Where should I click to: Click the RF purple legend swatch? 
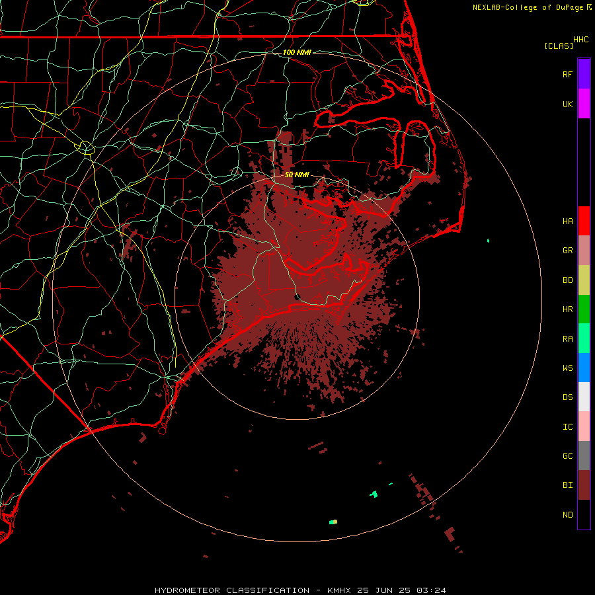pyautogui.click(x=584, y=74)
